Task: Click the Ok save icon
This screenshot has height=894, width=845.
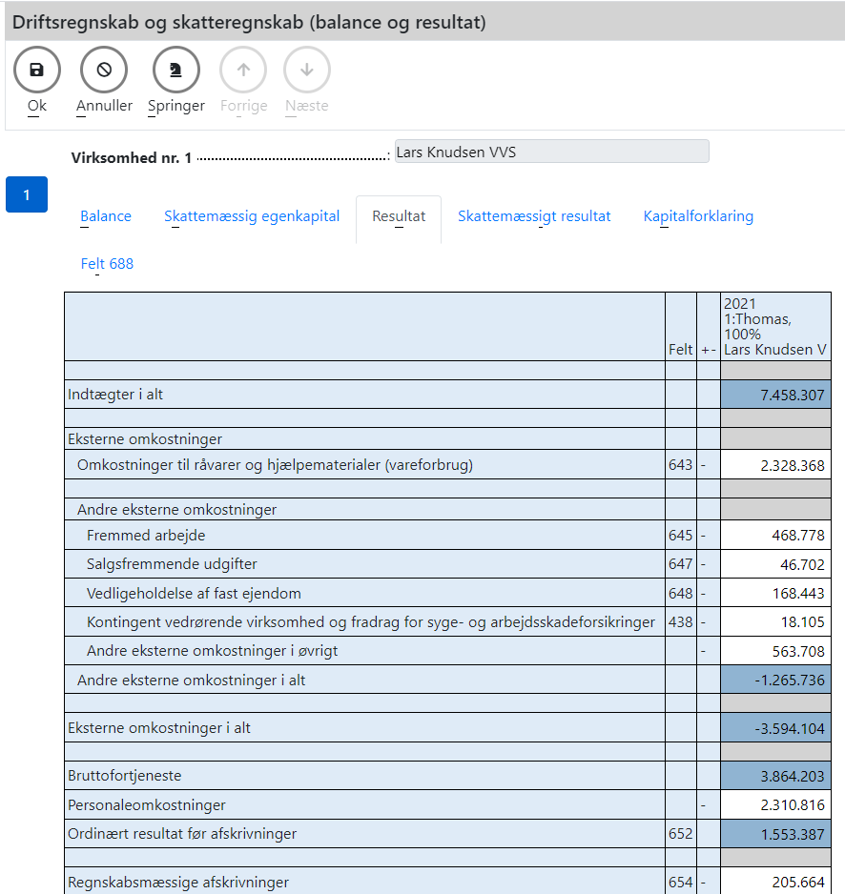Action: click(x=37, y=70)
